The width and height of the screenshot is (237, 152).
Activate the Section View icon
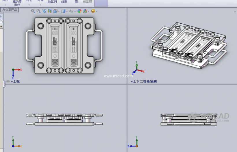(49, 11)
